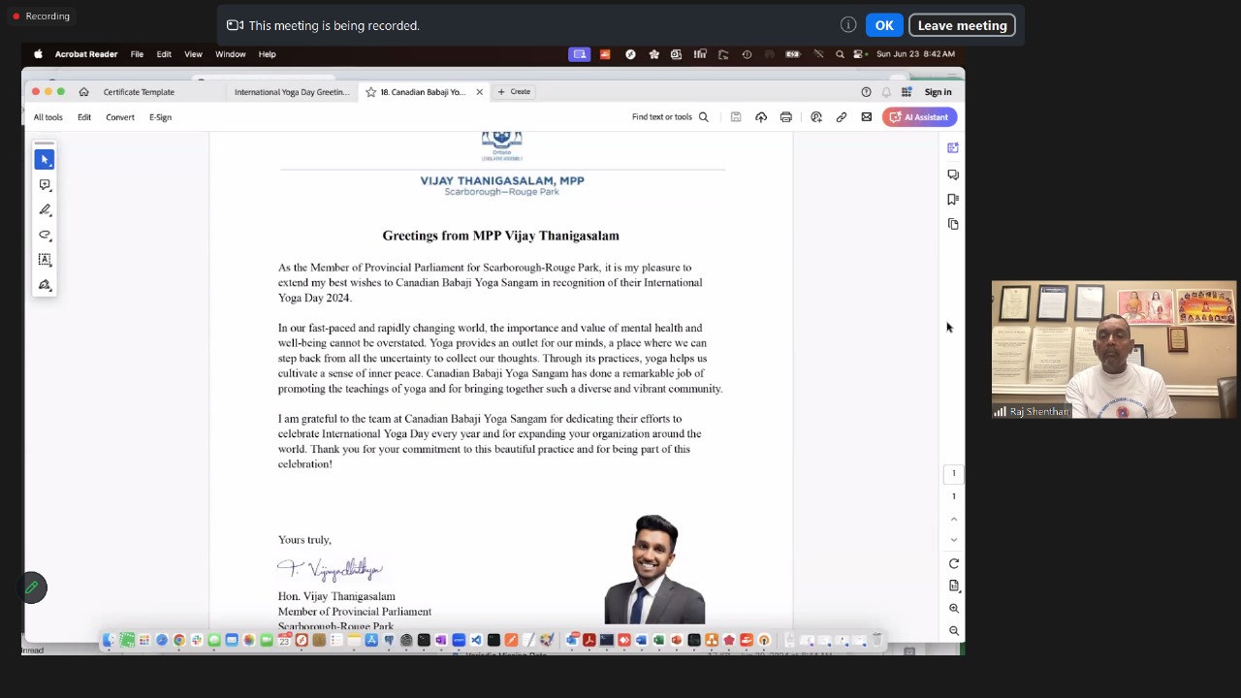Open the page thumbnails panel
This screenshot has height=698, width=1241.
point(953,225)
